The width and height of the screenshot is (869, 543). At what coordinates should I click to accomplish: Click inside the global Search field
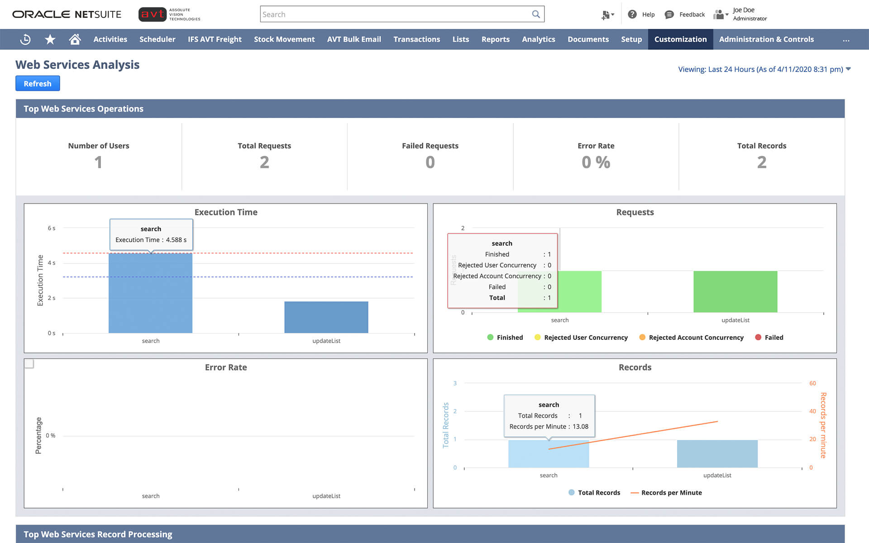[x=394, y=14]
